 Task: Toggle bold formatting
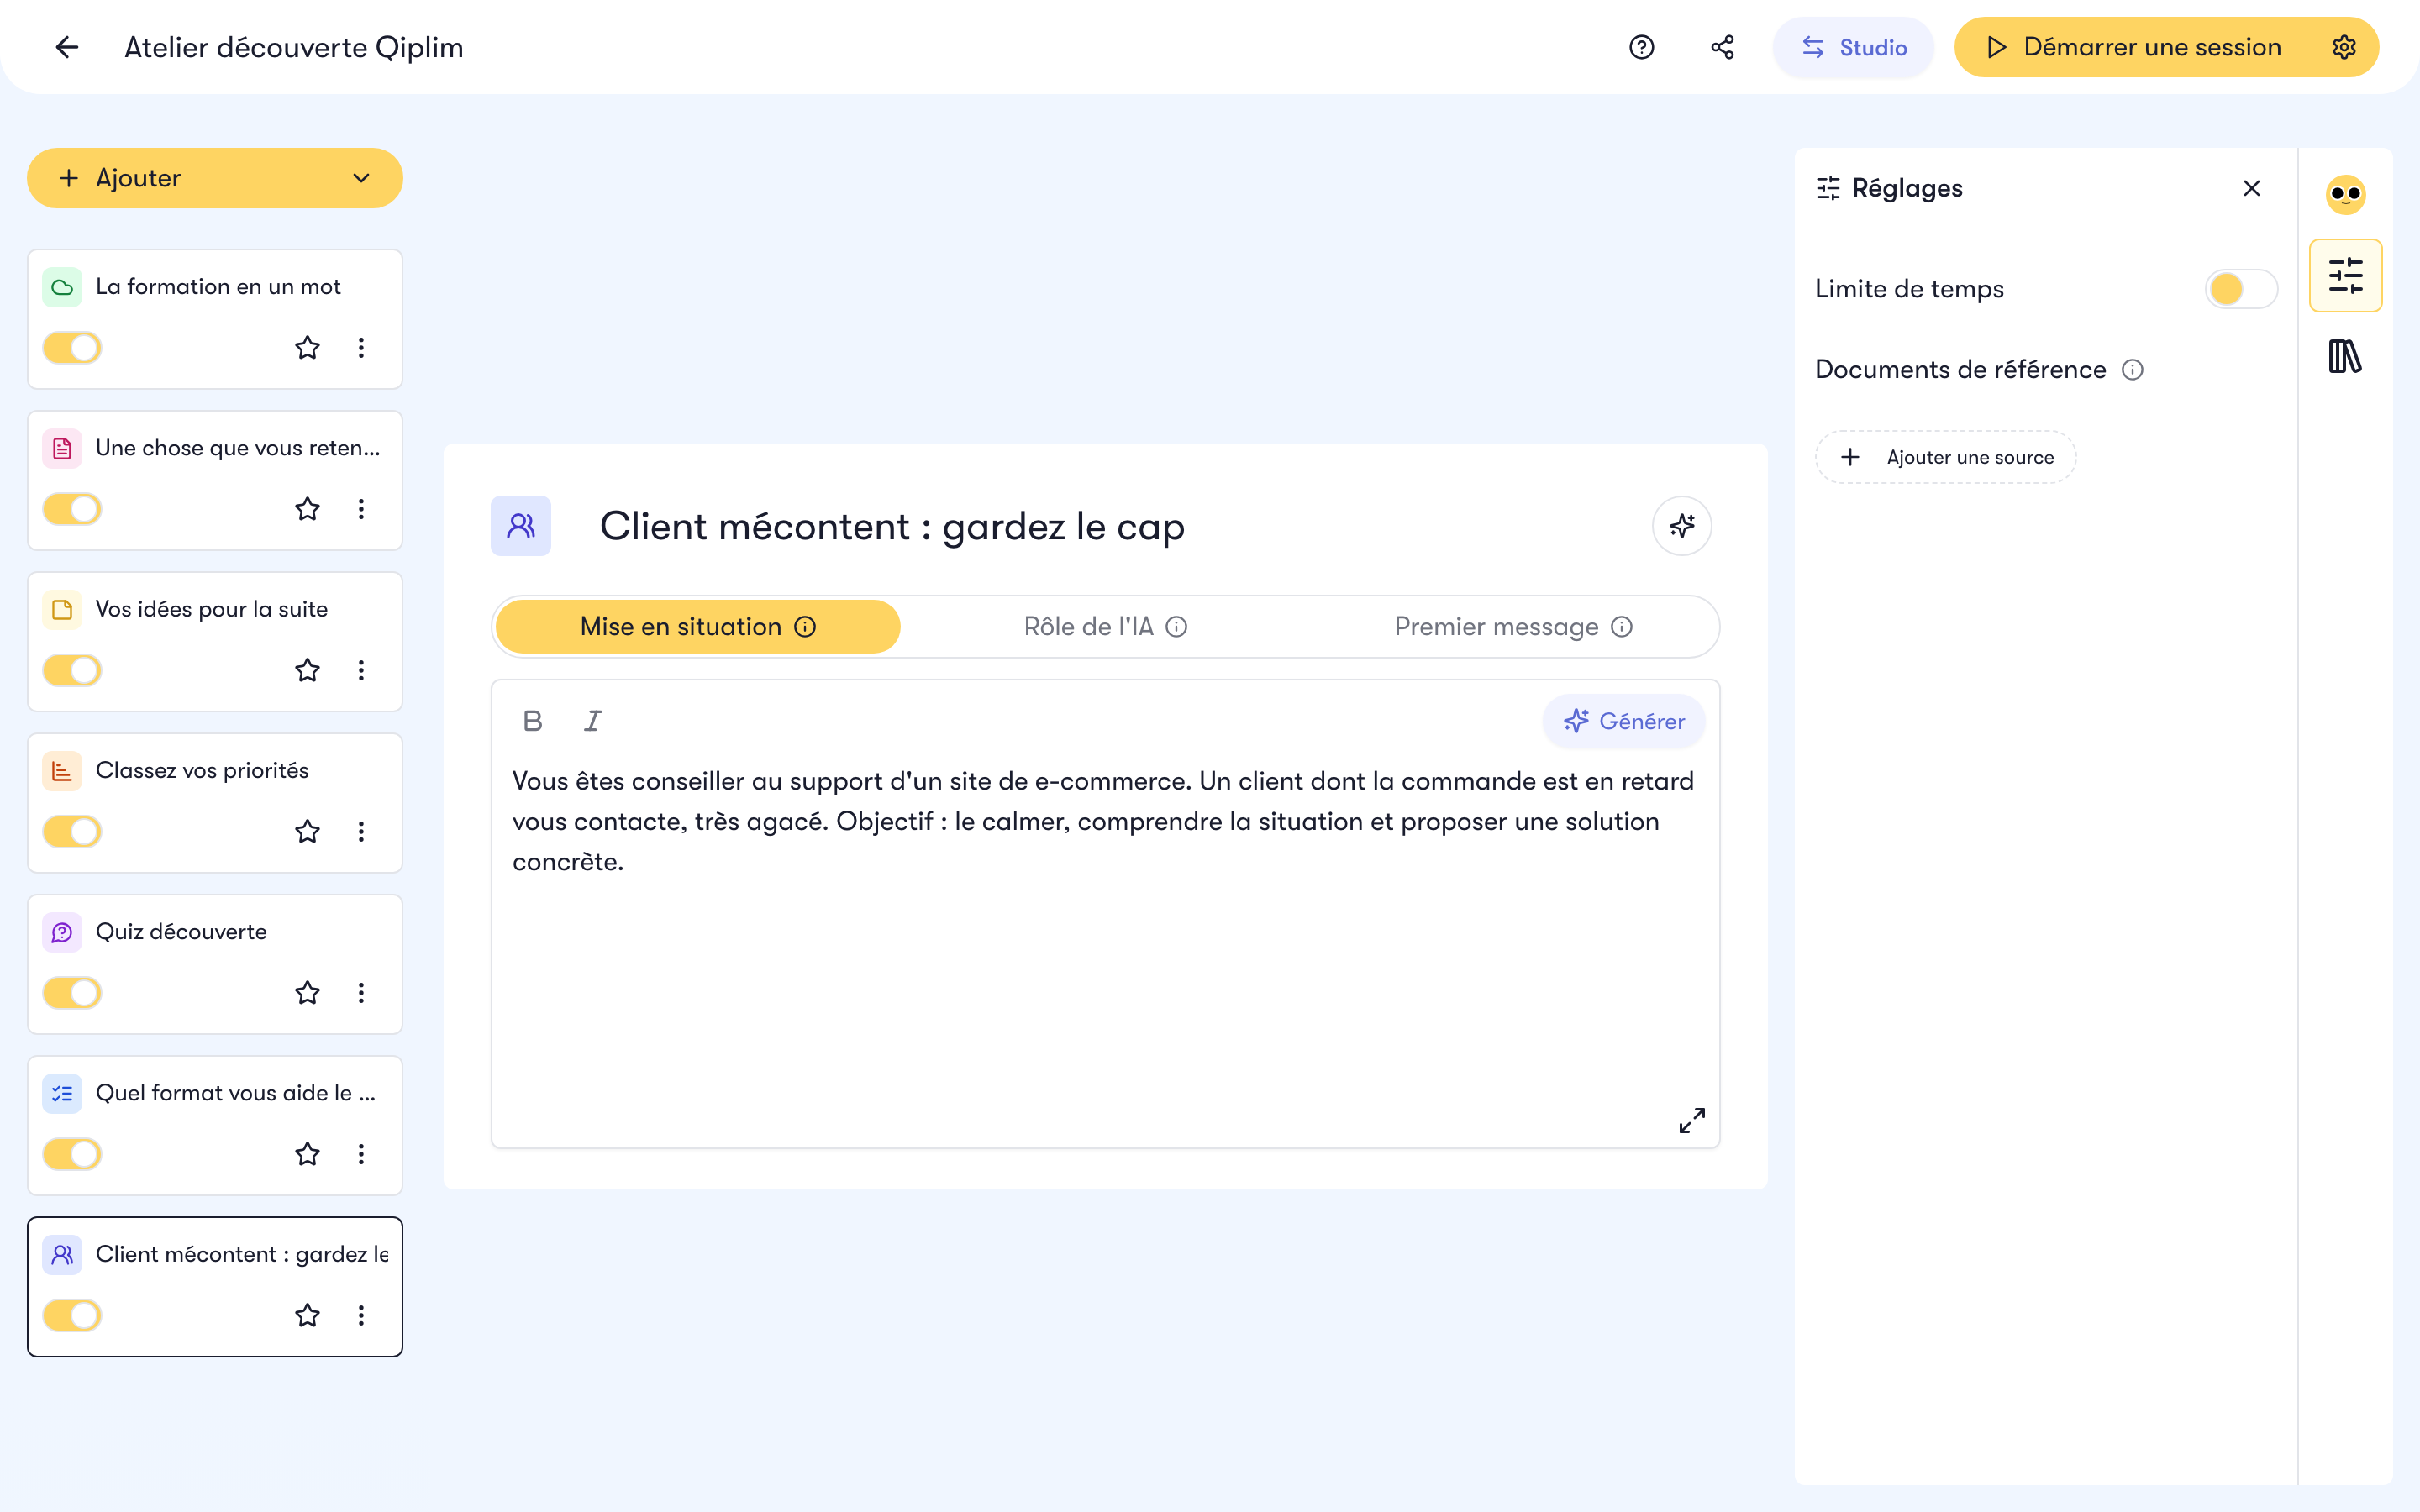[x=533, y=721]
